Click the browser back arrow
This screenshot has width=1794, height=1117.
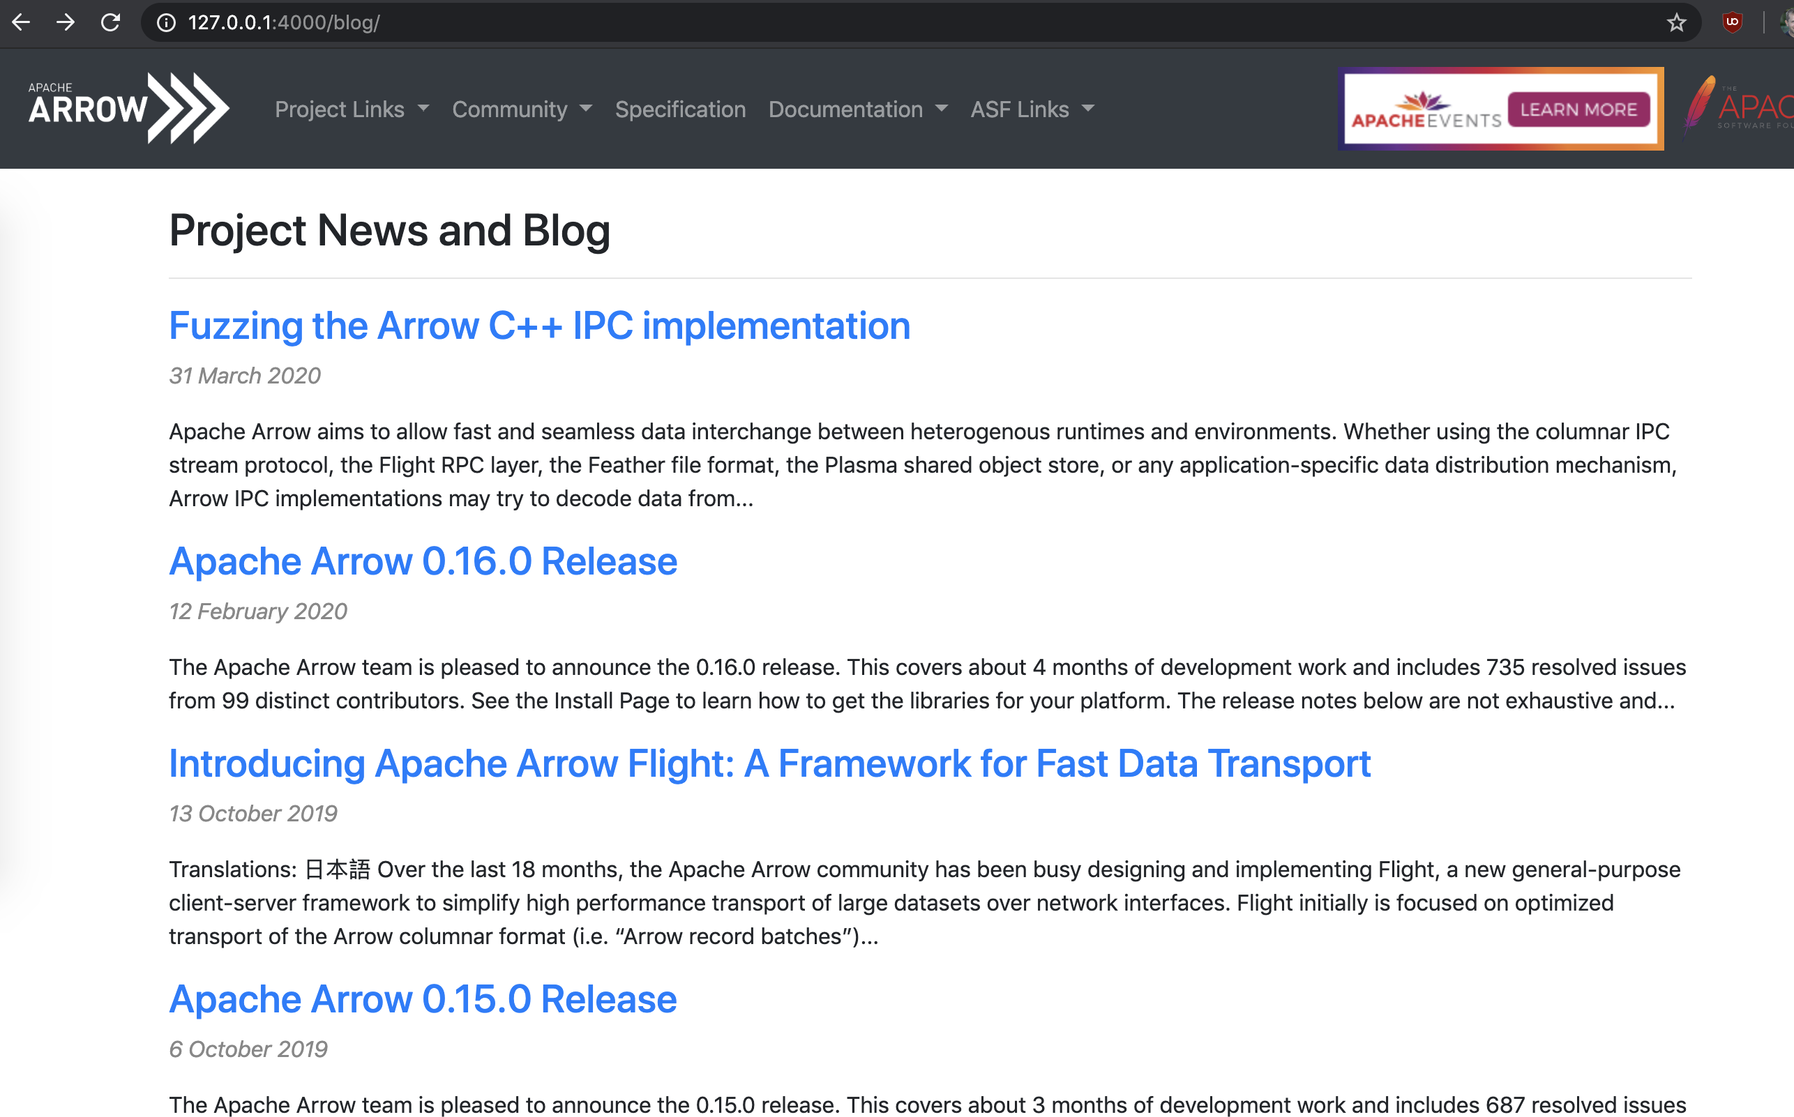(x=22, y=22)
